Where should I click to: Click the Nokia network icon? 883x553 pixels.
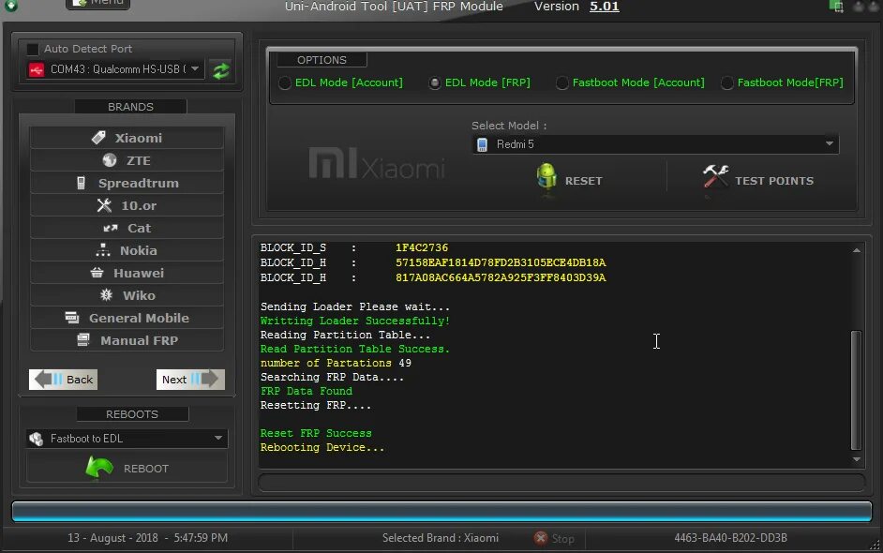point(102,250)
